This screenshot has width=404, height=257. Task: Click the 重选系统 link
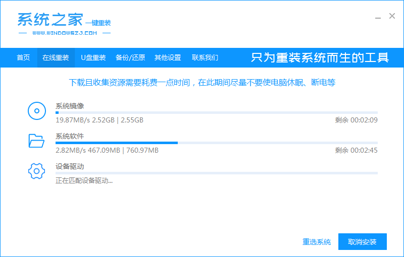coord(317,242)
